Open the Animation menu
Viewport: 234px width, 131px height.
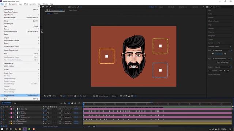33,4
